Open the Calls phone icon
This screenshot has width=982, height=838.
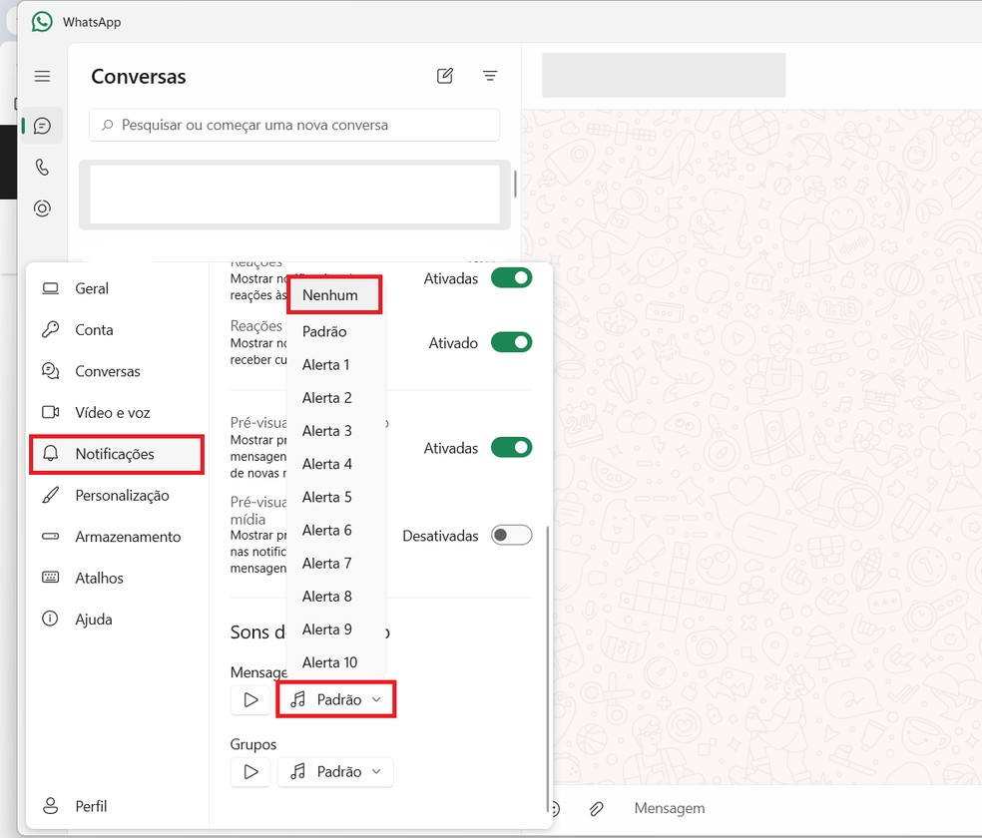pyautogui.click(x=42, y=167)
